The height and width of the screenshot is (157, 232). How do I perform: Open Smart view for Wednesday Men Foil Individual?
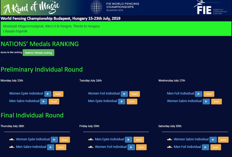click(209, 94)
